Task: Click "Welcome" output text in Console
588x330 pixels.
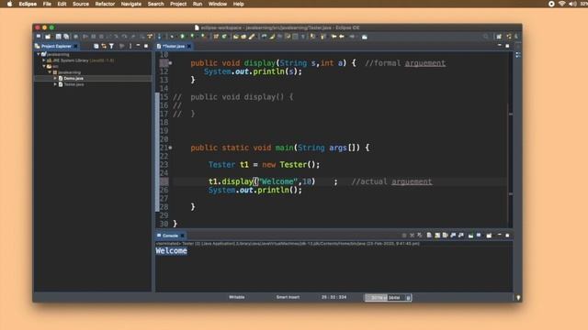Action: click(172, 250)
